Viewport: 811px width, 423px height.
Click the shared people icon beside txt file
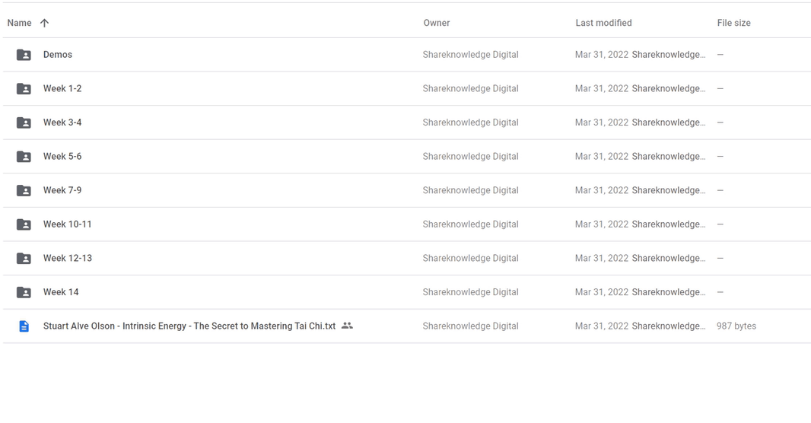pyautogui.click(x=347, y=326)
